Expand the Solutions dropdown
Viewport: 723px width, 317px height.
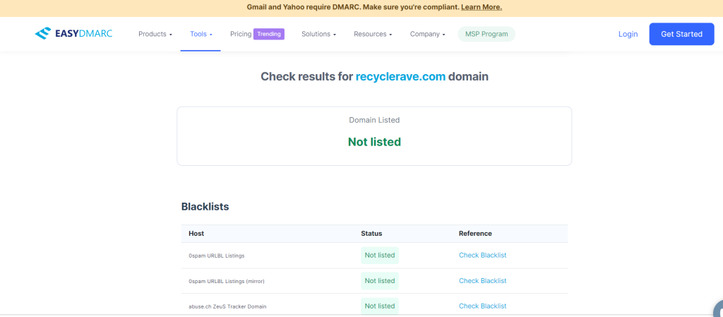(x=318, y=34)
